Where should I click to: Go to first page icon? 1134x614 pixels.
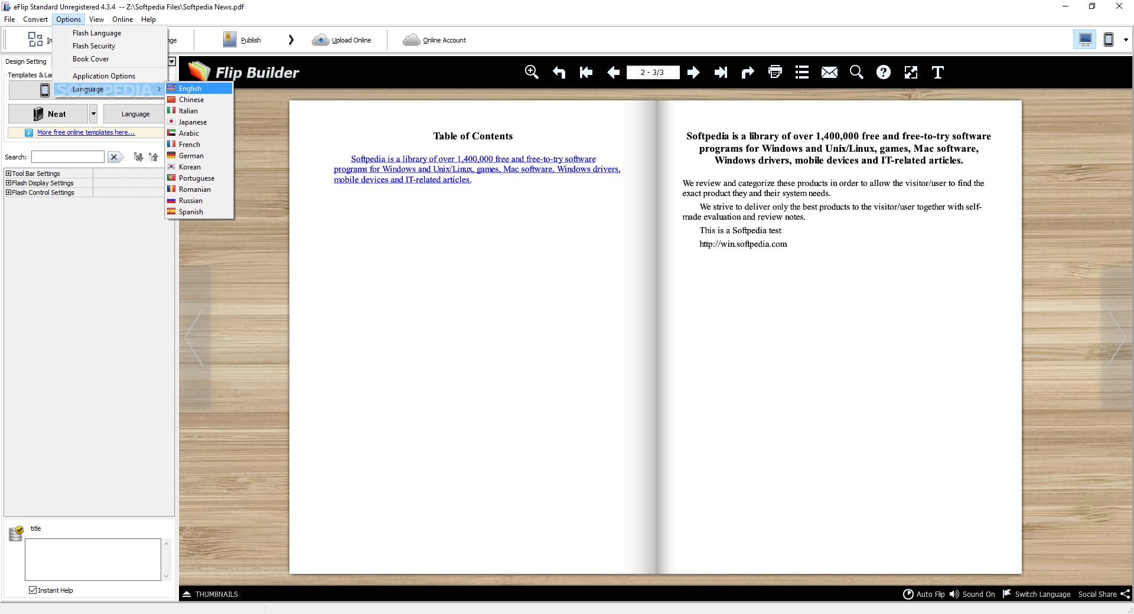click(x=586, y=72)
